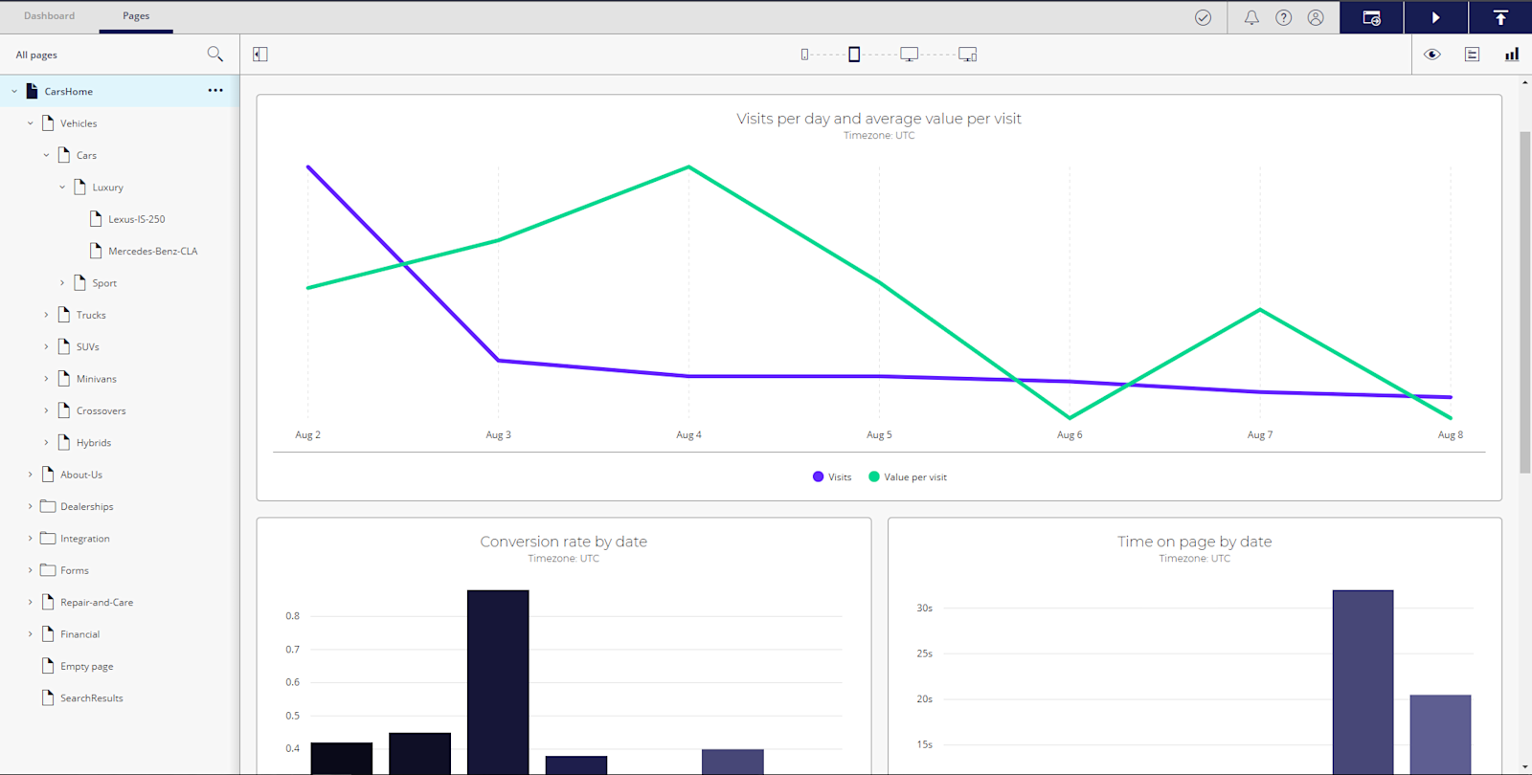The image size is (1532, 775).
Task: Click the preview settings window icon
Action: pyautogui.click(x=1372, y=17)
